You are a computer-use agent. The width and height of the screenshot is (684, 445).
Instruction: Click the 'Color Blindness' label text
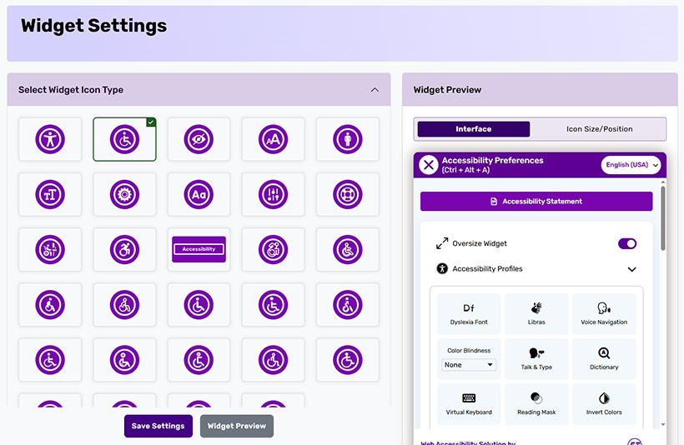pyautogui.click(x=469, y=351)
